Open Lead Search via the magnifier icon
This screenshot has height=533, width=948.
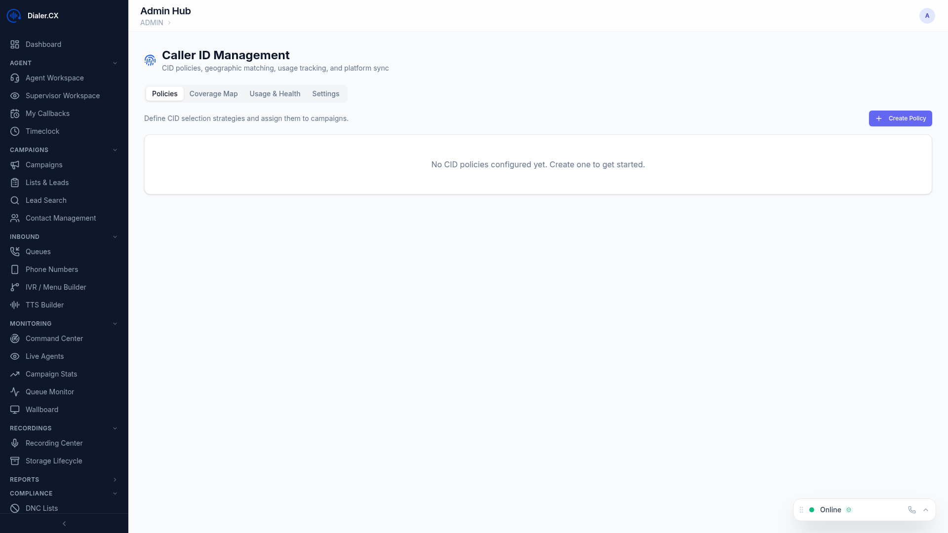point(15,200)
